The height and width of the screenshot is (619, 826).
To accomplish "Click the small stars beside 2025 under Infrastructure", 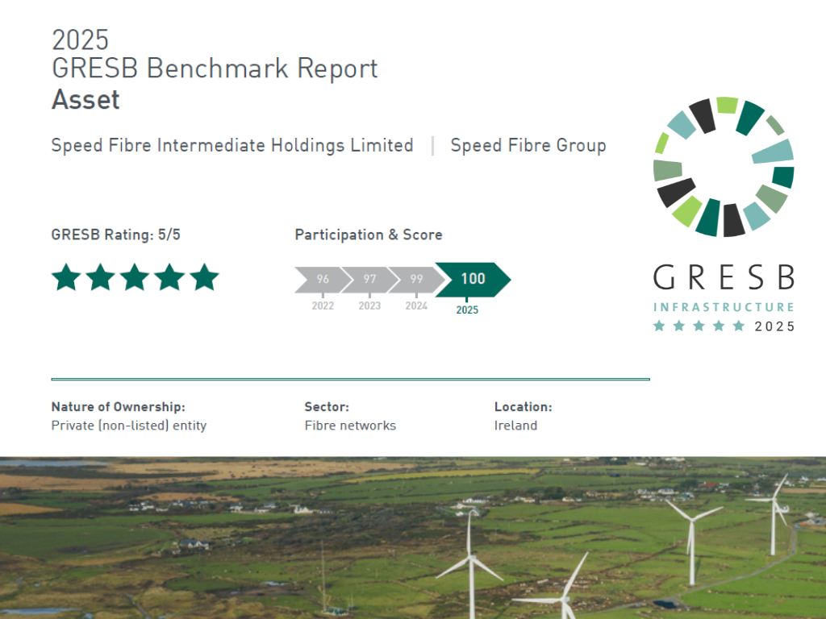I will pyautogui.click(x=699, y=326).
